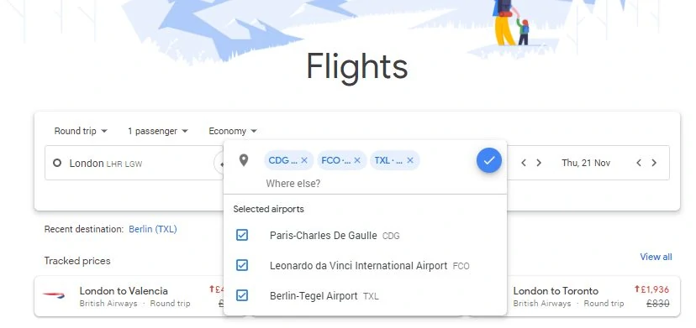Image resolution: width=696 pixels, height=328 pixels.
Task: Go to next departure date arrow
Action: point(539,163)
